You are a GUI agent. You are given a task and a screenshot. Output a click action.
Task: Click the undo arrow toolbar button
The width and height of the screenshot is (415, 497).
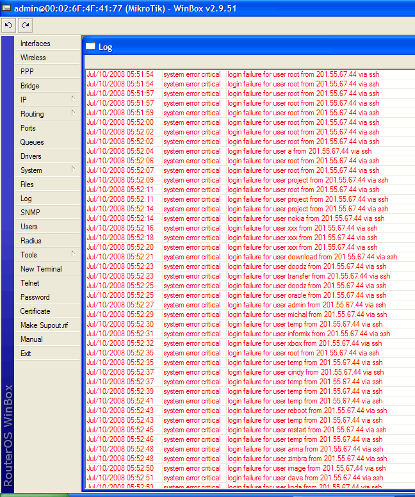point(8,26)
